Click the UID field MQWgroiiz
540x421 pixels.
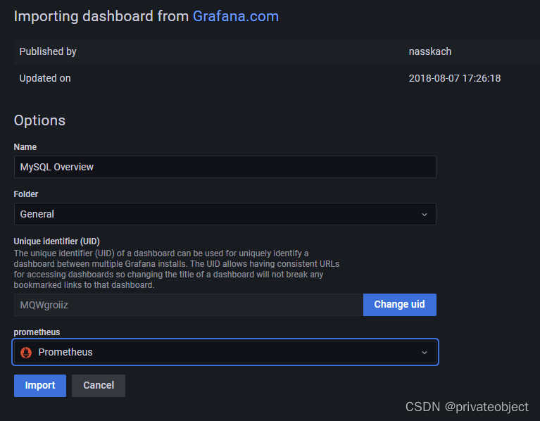189,305
